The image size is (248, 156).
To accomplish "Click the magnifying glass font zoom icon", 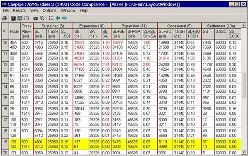I will [x=42, y=18].
